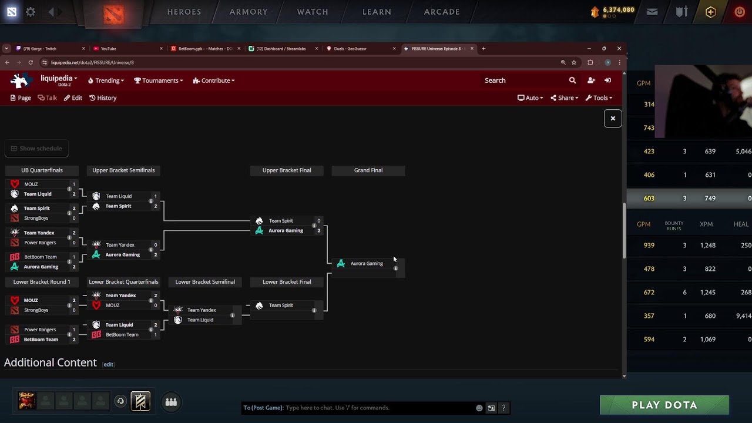
Task: Click the Liquipedia search magnifier icon
Action: (572, 80)
